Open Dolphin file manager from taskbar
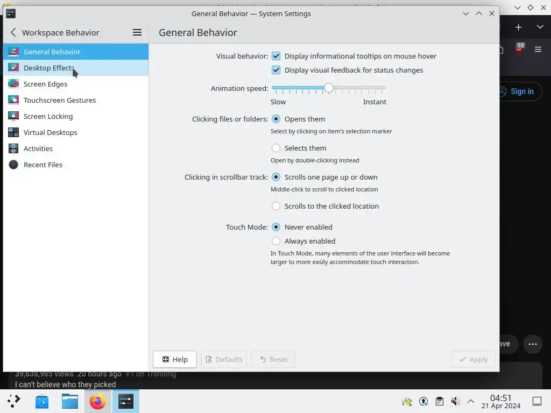This screenshot has height=413, width=551. point(70,401)
